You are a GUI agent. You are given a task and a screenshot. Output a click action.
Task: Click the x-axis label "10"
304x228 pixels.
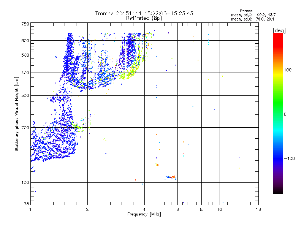click(220, 209)
